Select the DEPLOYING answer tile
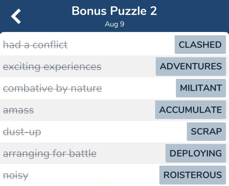 [196, 153]
